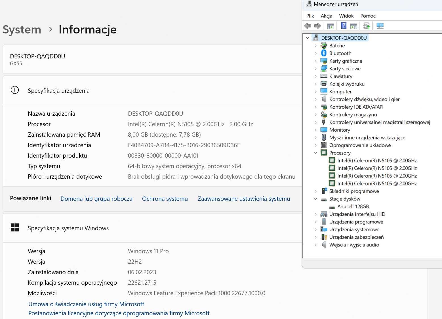
Task: Click the GX55 model text under computer name
Action: [x=16, y=63]
